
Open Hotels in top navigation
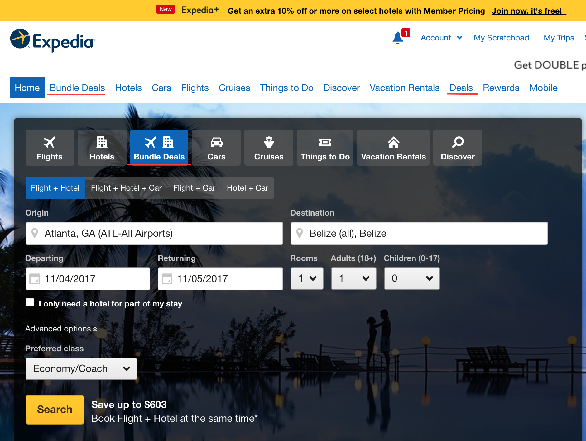128,88
